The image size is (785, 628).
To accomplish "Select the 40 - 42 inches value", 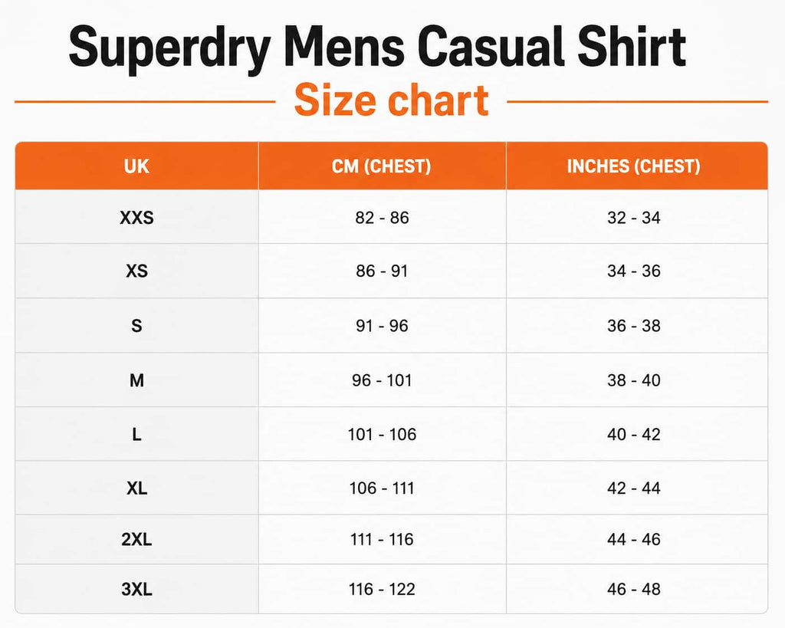I will pyautogui.click(x=634, y=434).
